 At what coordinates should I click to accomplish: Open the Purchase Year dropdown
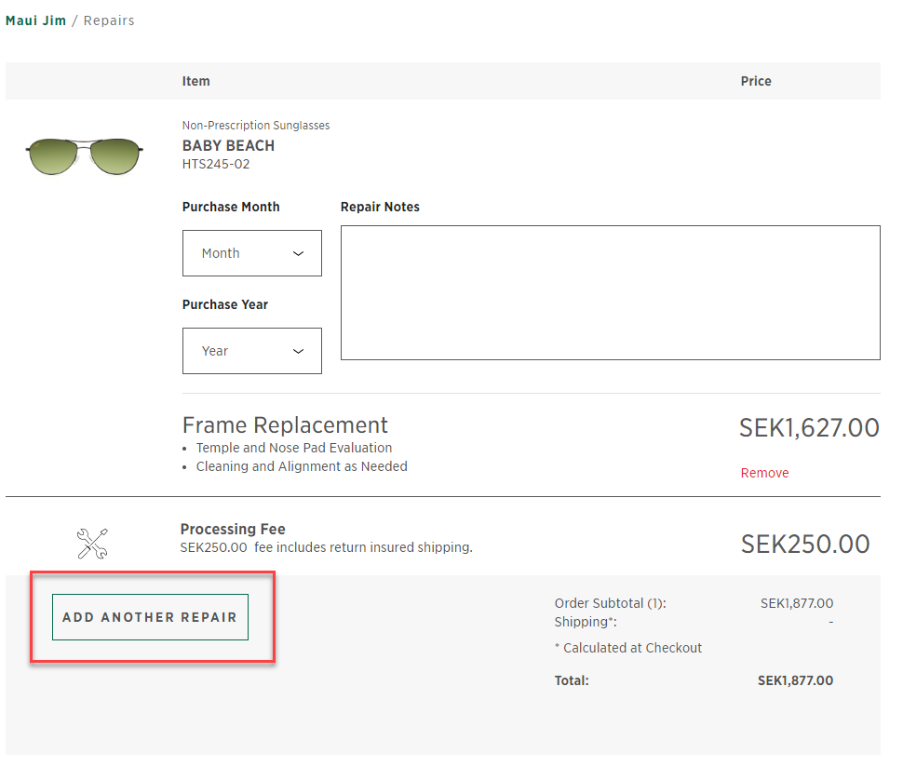tap(252, 351)
